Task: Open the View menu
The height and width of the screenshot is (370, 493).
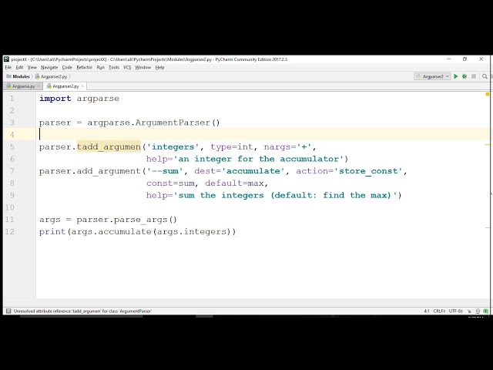Action: pos(32,67)
